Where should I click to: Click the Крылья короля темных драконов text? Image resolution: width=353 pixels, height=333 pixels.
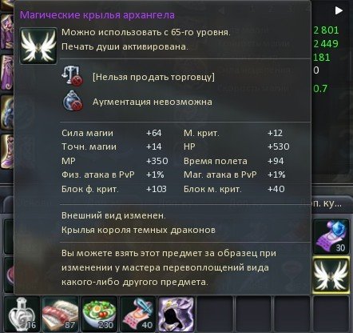point(138,230)
